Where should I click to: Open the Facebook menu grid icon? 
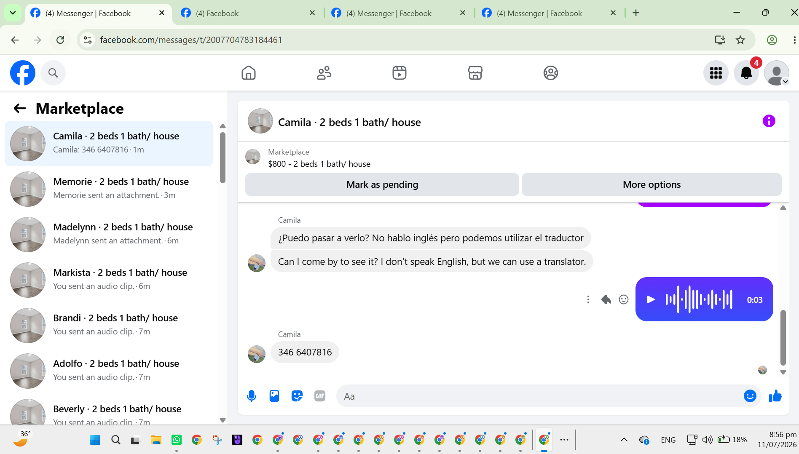tap(716, 73)
